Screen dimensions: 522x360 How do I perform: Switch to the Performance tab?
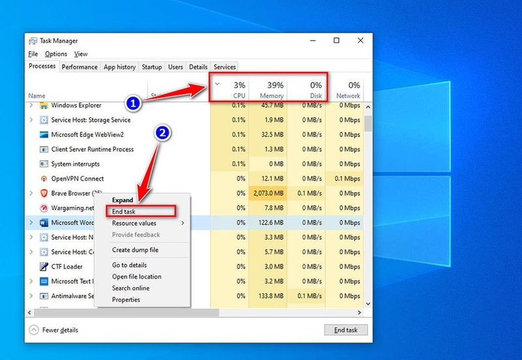pos(80,67)
